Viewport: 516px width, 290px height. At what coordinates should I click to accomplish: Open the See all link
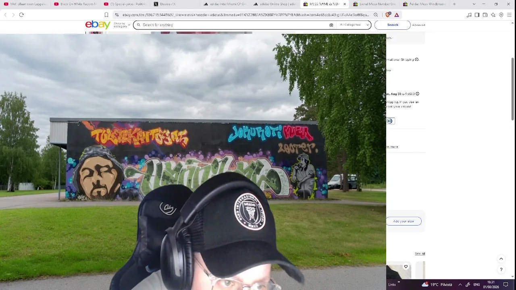tap(420, 254)
